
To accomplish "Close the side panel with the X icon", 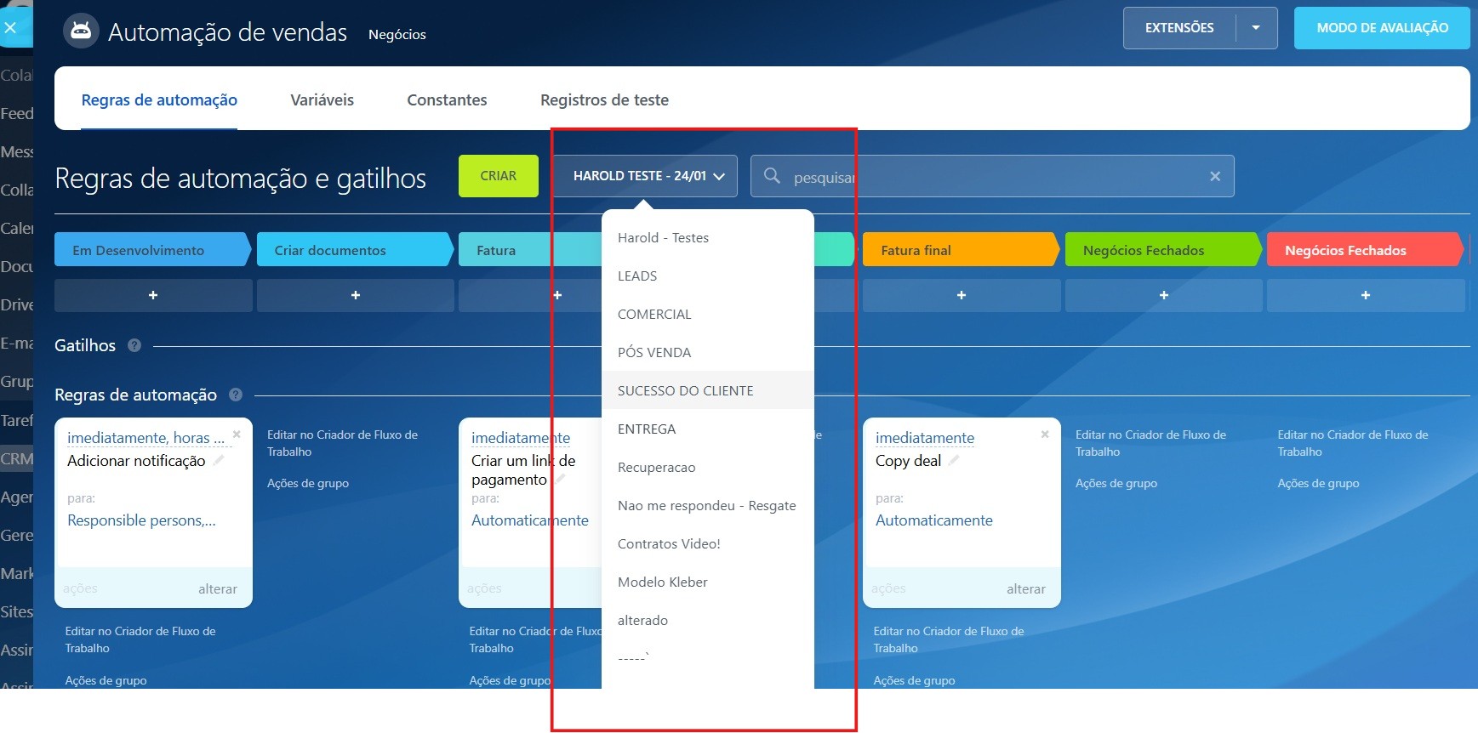I will click(x=10, y=28).
